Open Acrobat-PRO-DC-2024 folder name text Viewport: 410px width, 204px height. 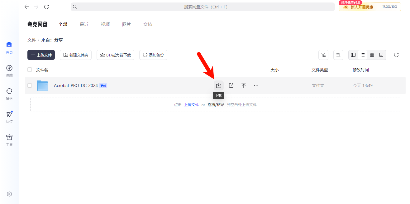(x=76, y=85)
